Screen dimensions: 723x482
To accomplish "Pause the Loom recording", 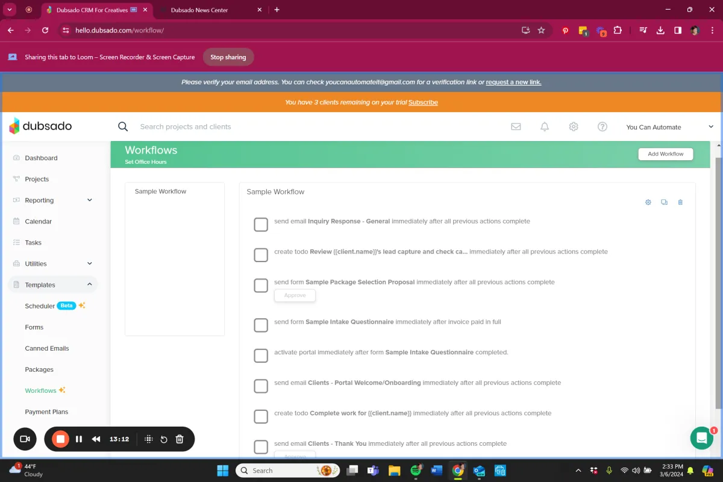I will [x=79, y=439].
